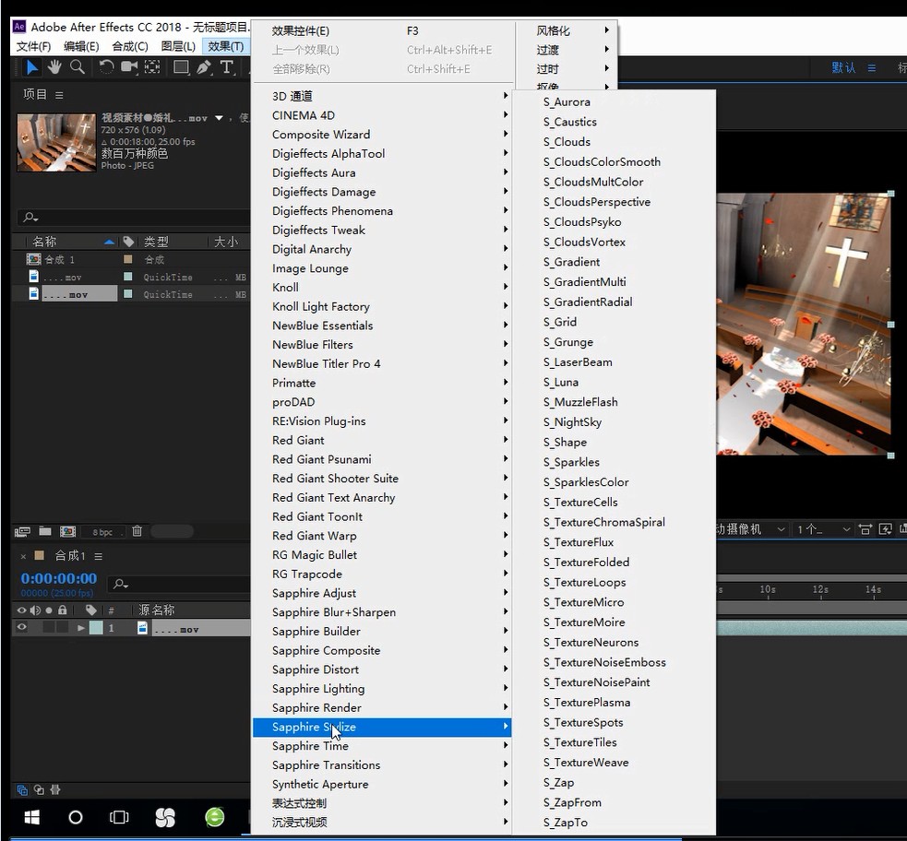Click the lock column header in timeline
Screen dimensions: 907x841
[63, 610]
